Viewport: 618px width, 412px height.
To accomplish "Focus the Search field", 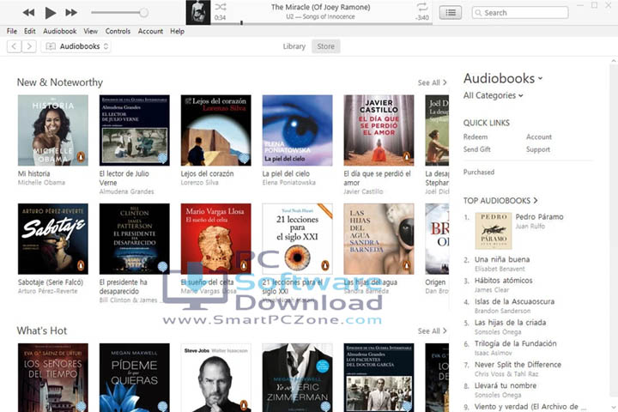I will click(520, 13).
